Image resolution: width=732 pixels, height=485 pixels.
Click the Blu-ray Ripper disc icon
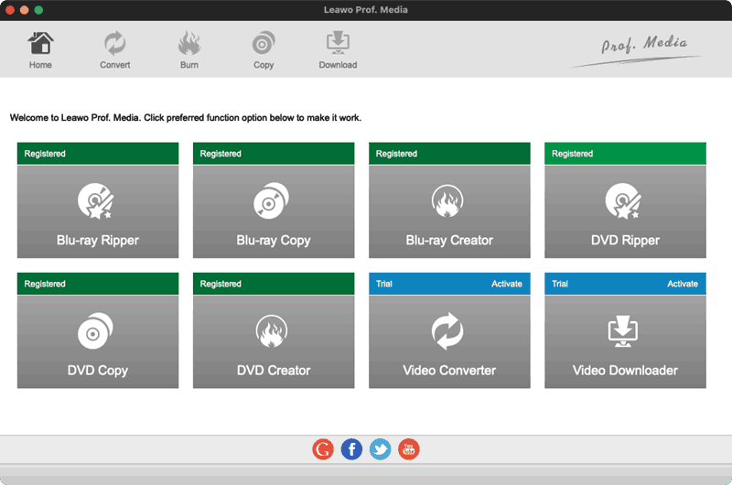pos(96,200)
